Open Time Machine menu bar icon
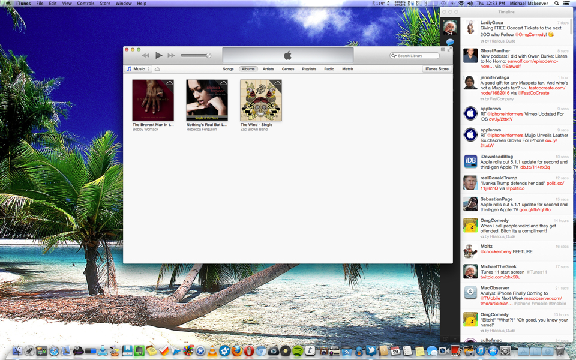 point(443,4)
